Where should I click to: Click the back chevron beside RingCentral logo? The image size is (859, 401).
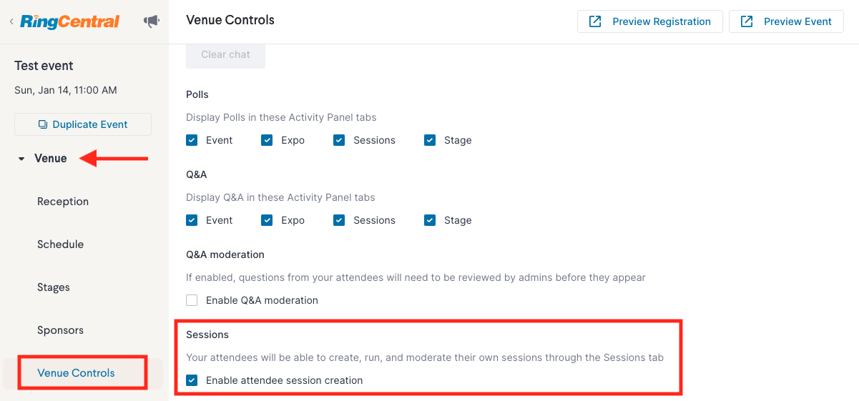[x=11, y=21]
